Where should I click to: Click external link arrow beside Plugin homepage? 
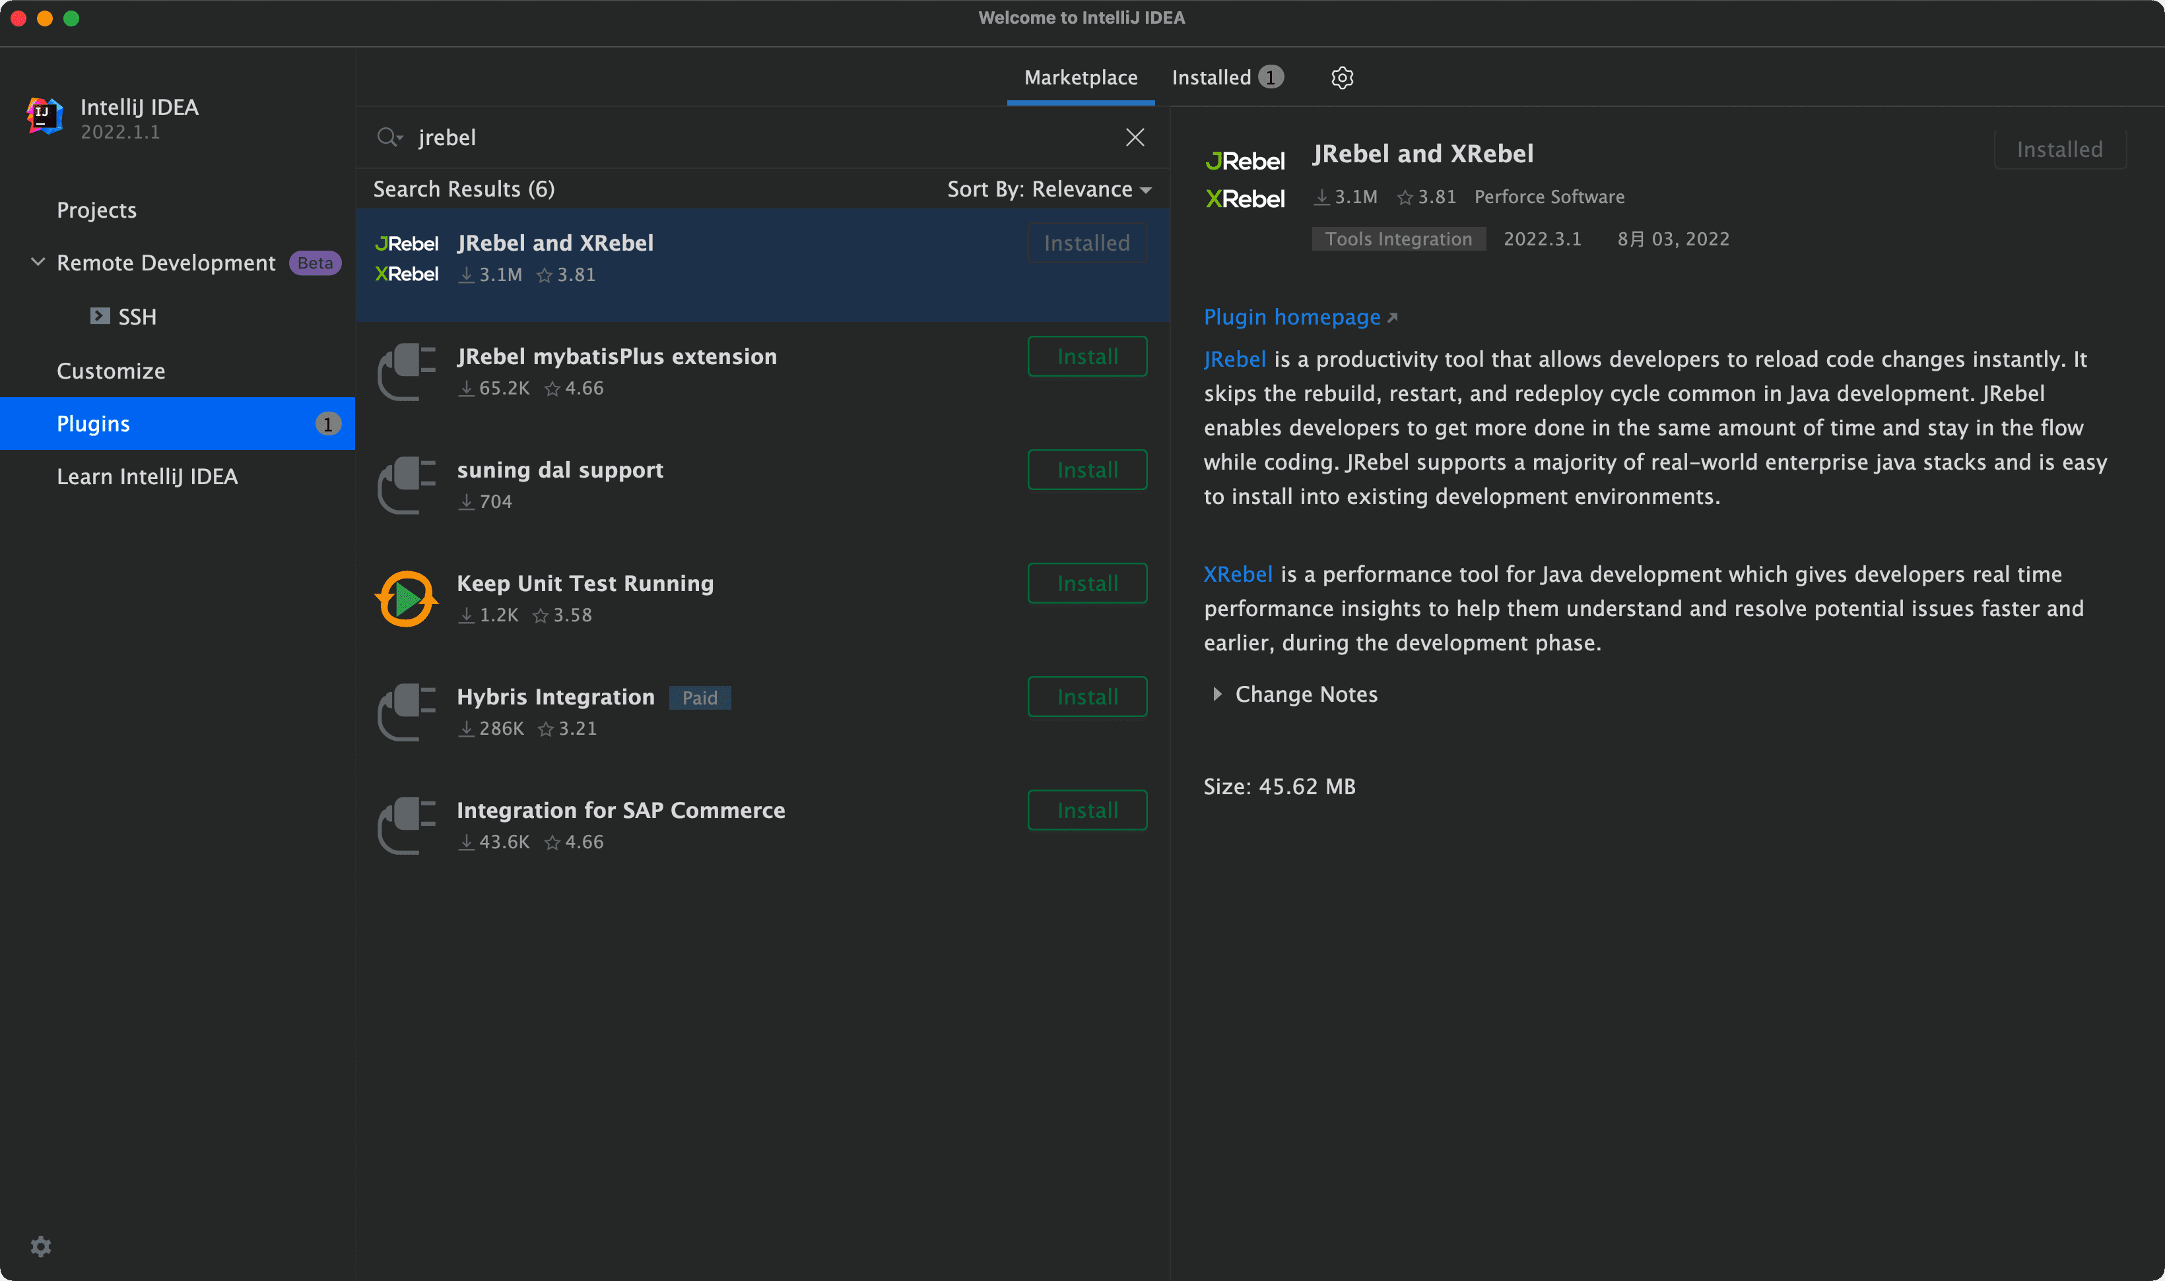coord(1392,318)
